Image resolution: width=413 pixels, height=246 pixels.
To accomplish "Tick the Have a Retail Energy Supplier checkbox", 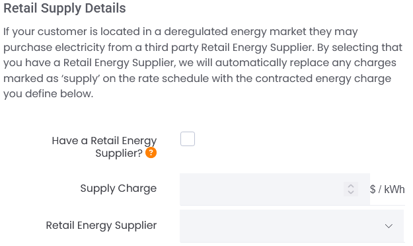I will [188, 139].
